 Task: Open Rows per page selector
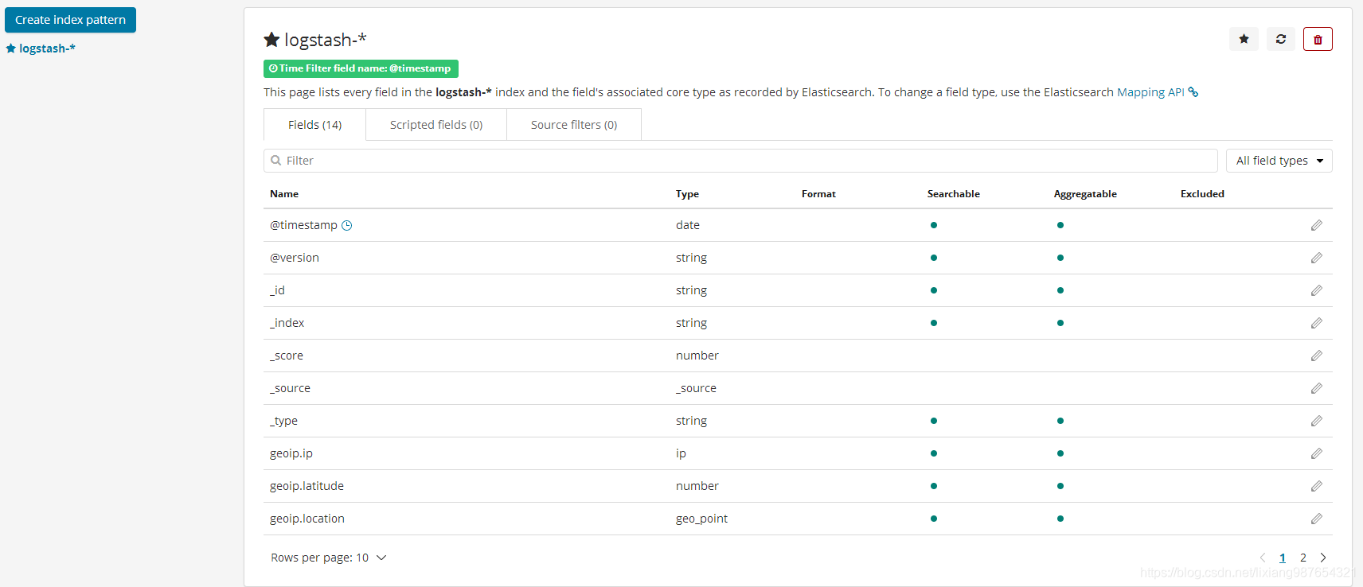tap(328, 558)
